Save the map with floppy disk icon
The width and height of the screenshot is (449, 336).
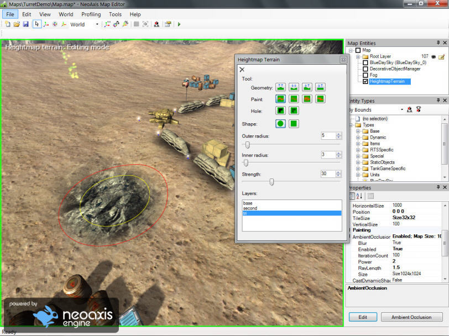(26, 24)
